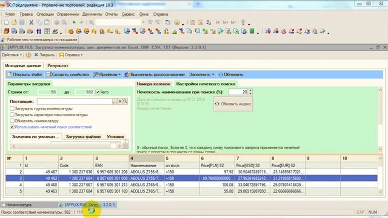
Task: Click vertical scrollbar of fuzzy search settings panel
Action: 380,119
